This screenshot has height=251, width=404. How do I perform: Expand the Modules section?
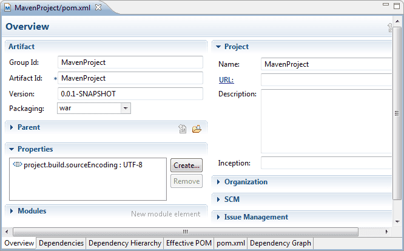point(12,211)
